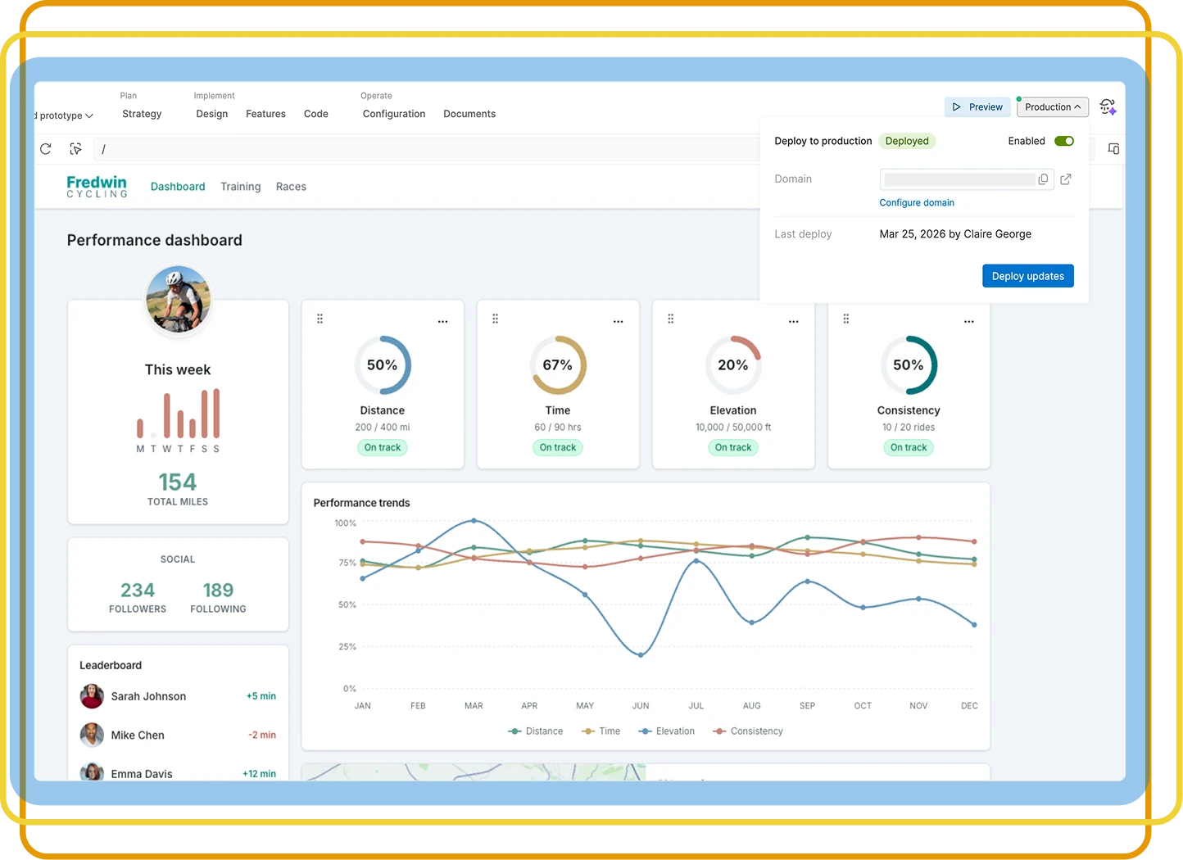Open the Code tab
The height and width of the screenshot is (860, 1183).
pyautogui.click(x=316, y=114)
